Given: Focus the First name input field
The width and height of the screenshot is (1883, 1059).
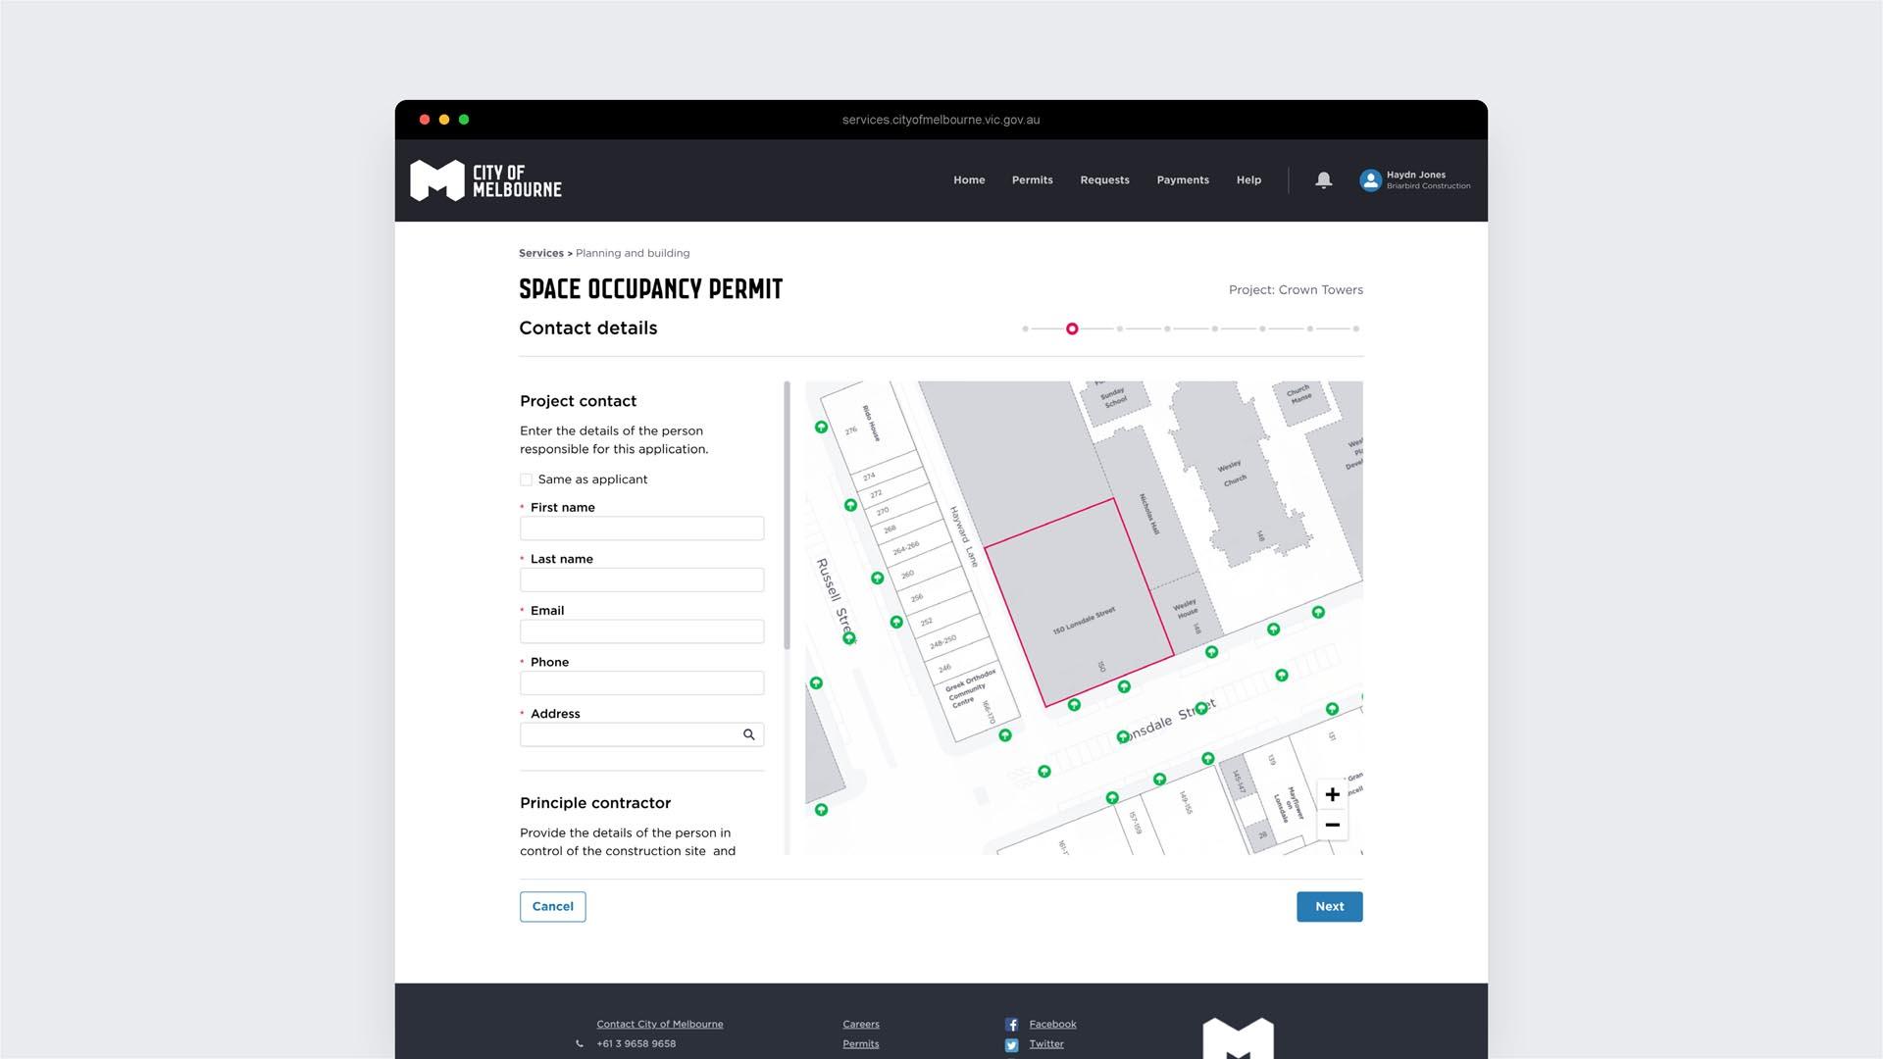Looking at the screenshot, I should pyautogui.click(x=641, y=529).
